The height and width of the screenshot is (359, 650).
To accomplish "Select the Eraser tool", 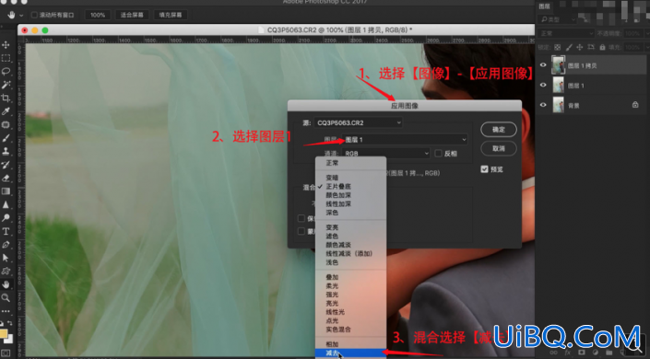I will [x=6, y=178].
